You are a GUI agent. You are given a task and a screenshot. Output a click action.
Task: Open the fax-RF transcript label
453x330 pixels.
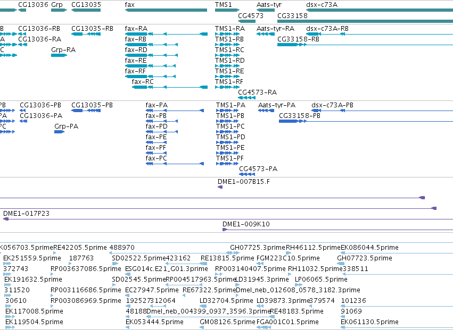135,71
